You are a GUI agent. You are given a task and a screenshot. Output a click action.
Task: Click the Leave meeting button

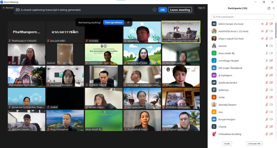(x=180, y=10)
